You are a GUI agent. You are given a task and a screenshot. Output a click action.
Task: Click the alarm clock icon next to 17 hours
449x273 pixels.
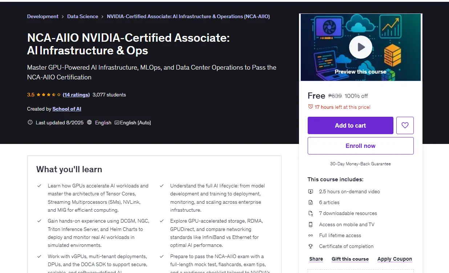(310, 107)
